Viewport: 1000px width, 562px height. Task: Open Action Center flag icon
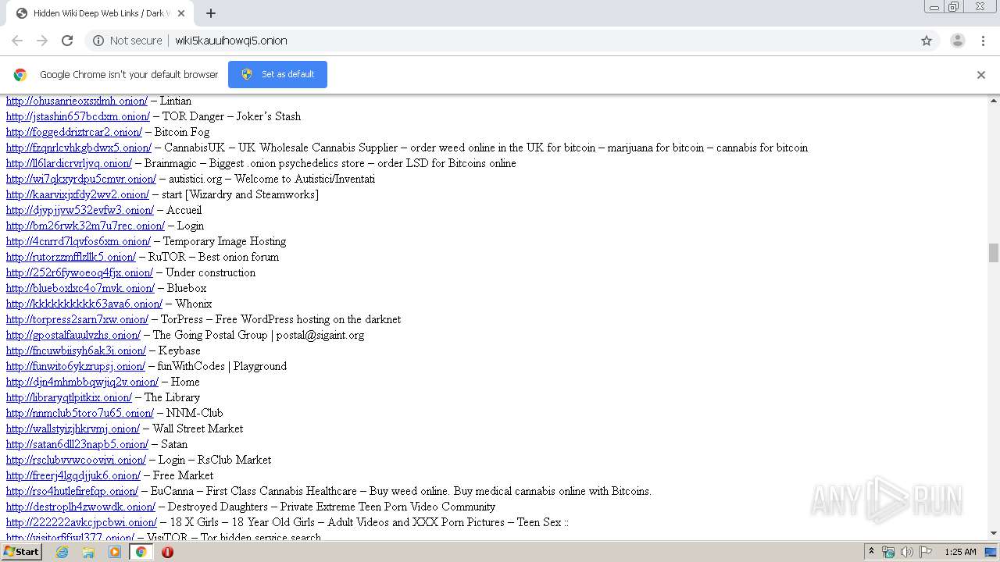coord(926,552)
